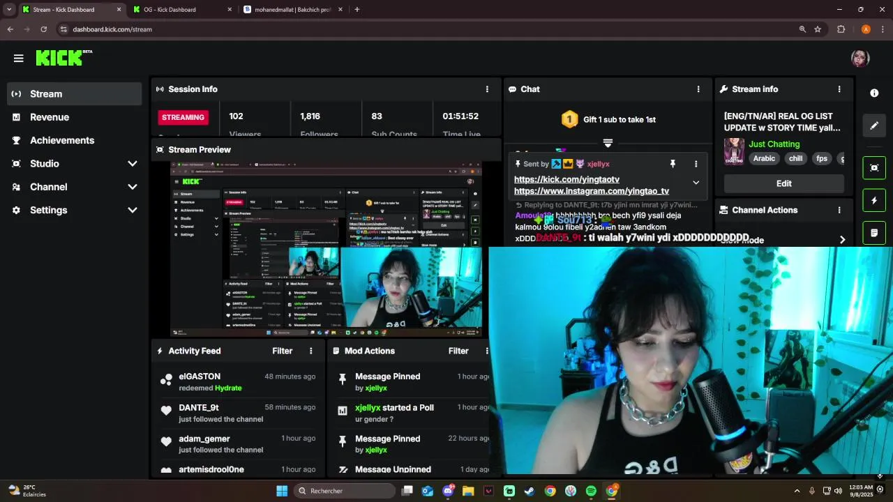The image size is (893, 502).
Task: Open Channel Actions options menu
Action: point(839,210)
